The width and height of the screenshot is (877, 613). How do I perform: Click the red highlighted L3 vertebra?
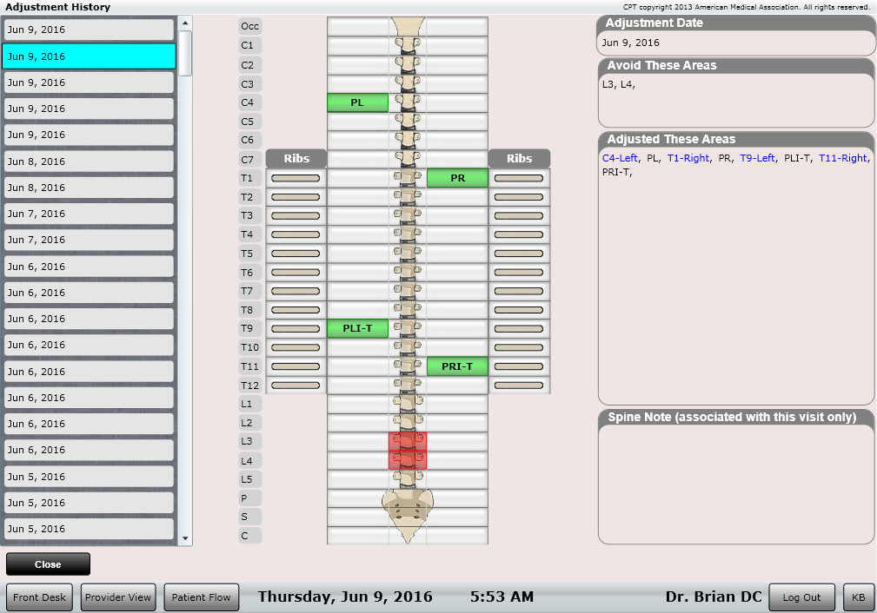407,441
